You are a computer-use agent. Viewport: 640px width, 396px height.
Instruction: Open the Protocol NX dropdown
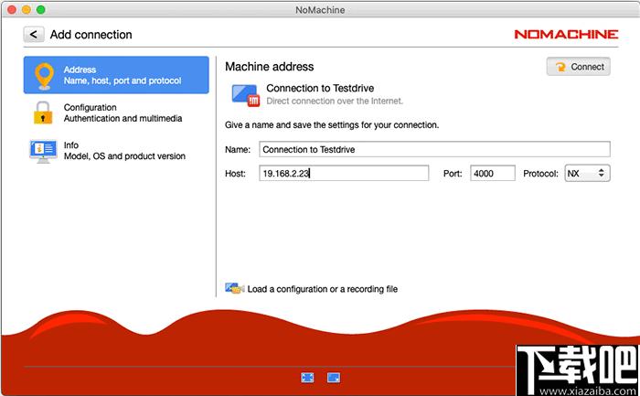click(x=587, y=173)
